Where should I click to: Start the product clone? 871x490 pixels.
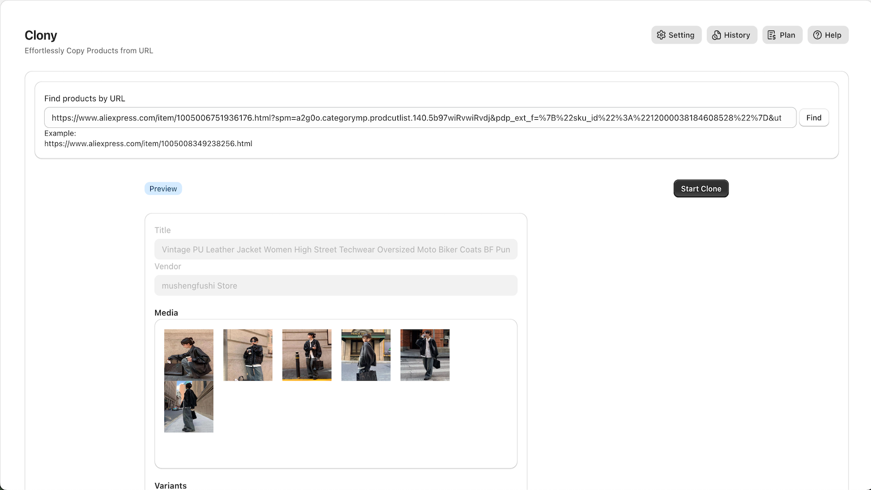click(x=701, y=188)
